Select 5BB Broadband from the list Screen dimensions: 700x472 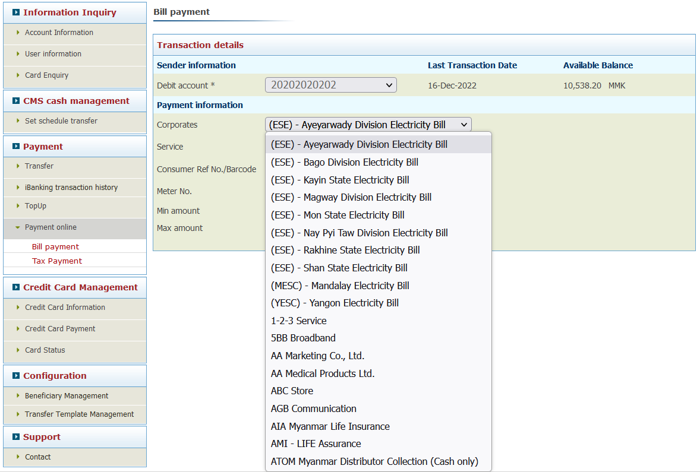tap(303, 338)
